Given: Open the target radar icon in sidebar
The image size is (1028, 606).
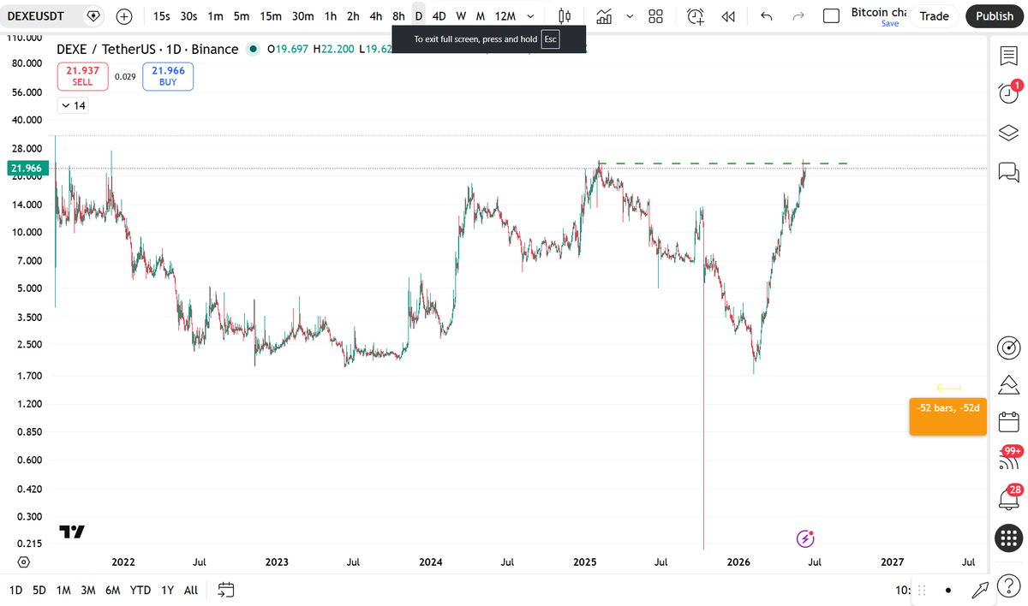Looking at the screenshot, I should (x=1008, y=348).
